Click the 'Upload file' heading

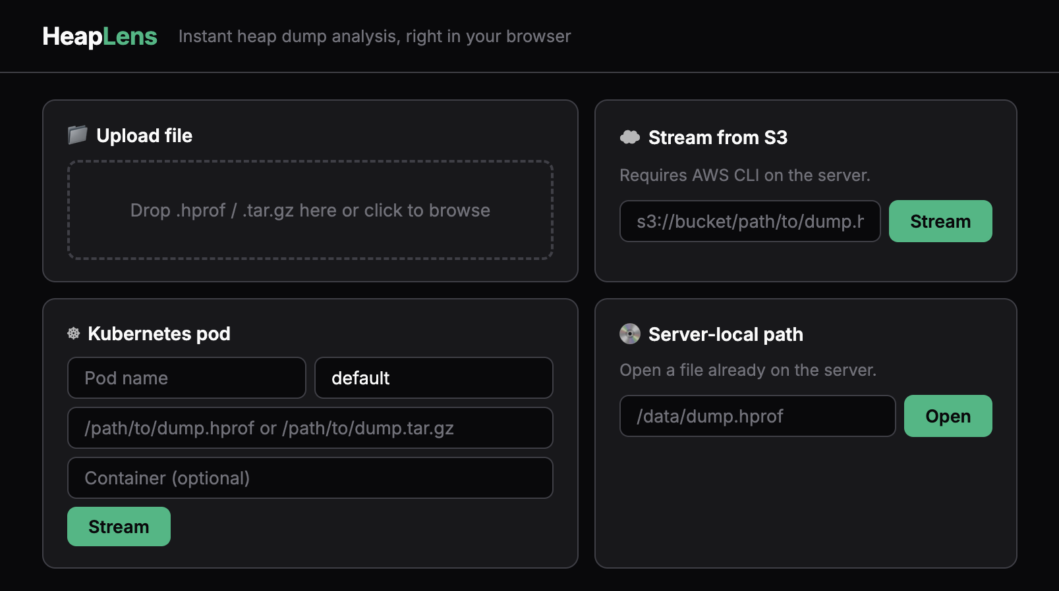[x=144, y=136]
